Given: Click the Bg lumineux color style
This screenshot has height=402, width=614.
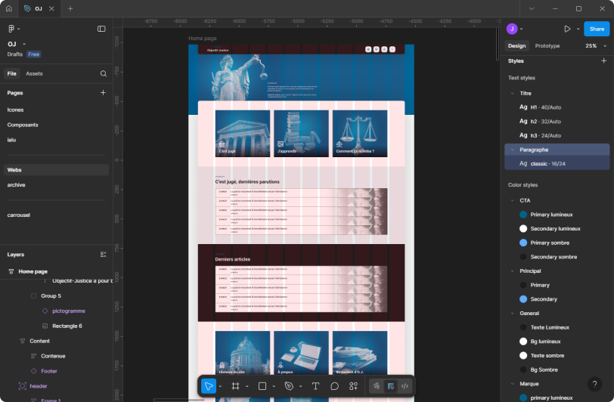Looking at the screenshot, I should [x=545, y=342].
